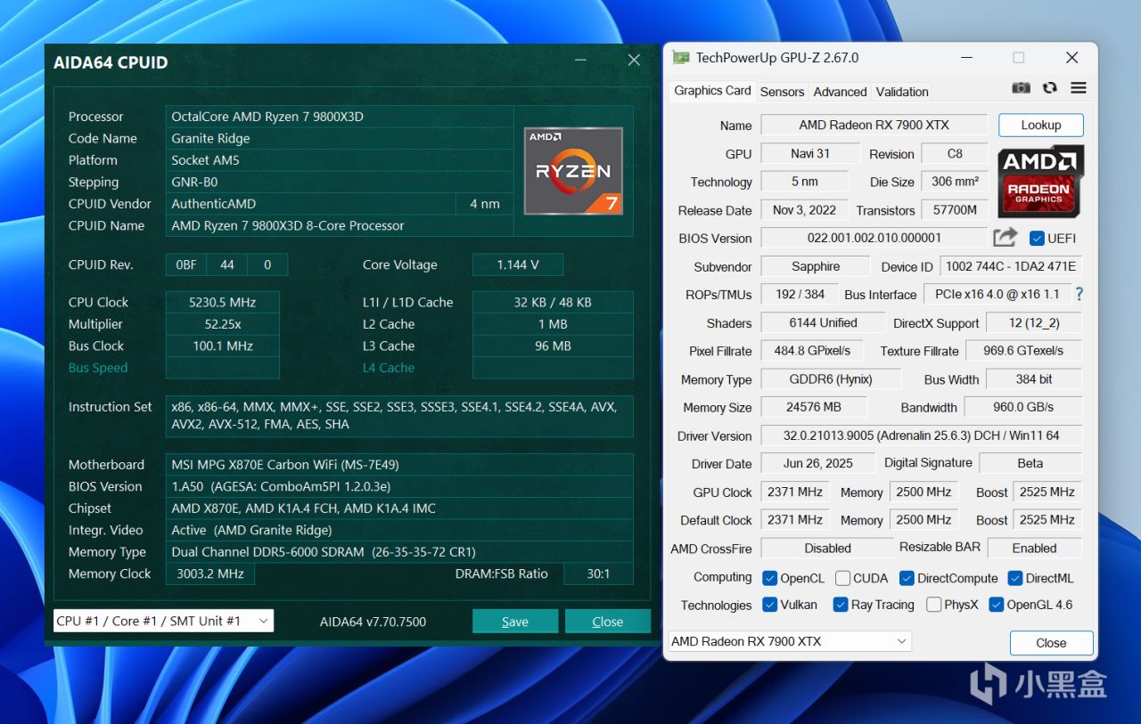Switch to the Graphics Card tab
This screenshot has height=724, width=1141.
712,91
